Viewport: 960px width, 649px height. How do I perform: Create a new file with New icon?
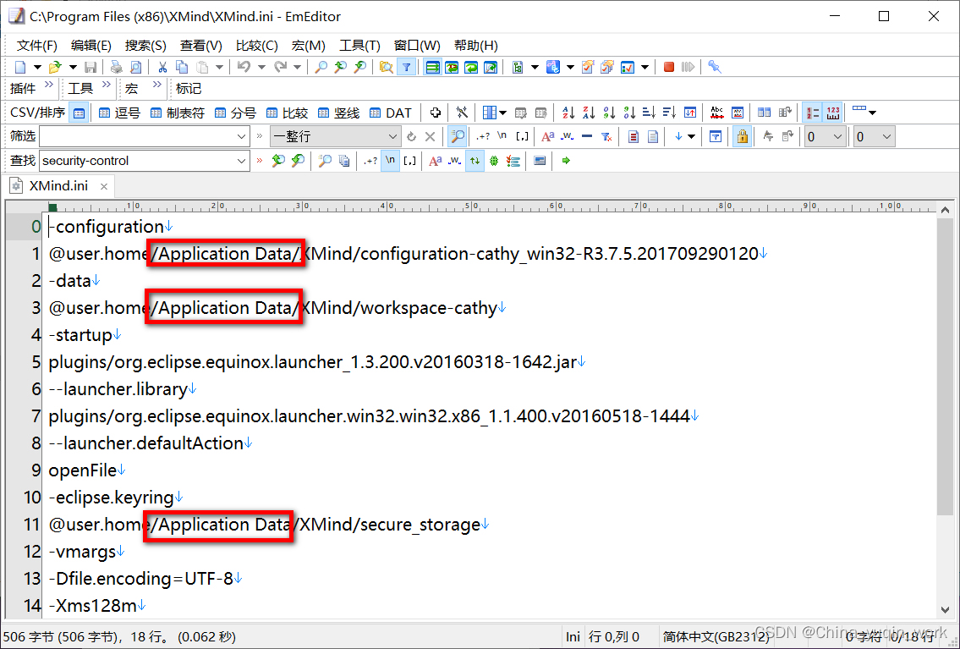point(20,67)
